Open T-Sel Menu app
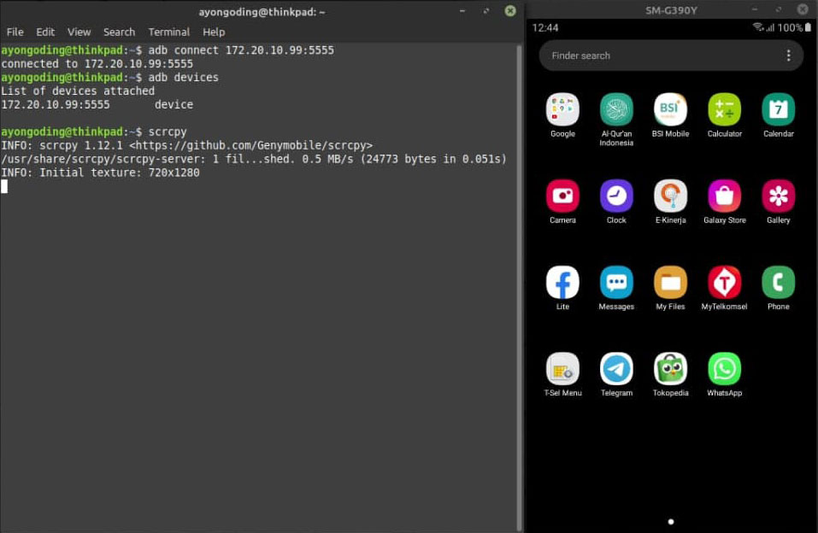The height and width of the screenshot is (533, 818). coord(562,369)
